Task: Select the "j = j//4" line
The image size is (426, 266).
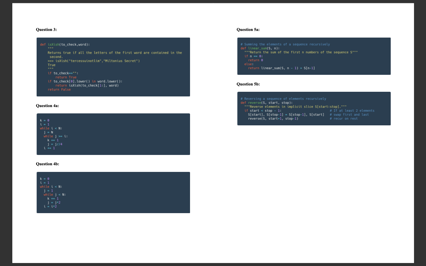Action: [x=55, y=144]
